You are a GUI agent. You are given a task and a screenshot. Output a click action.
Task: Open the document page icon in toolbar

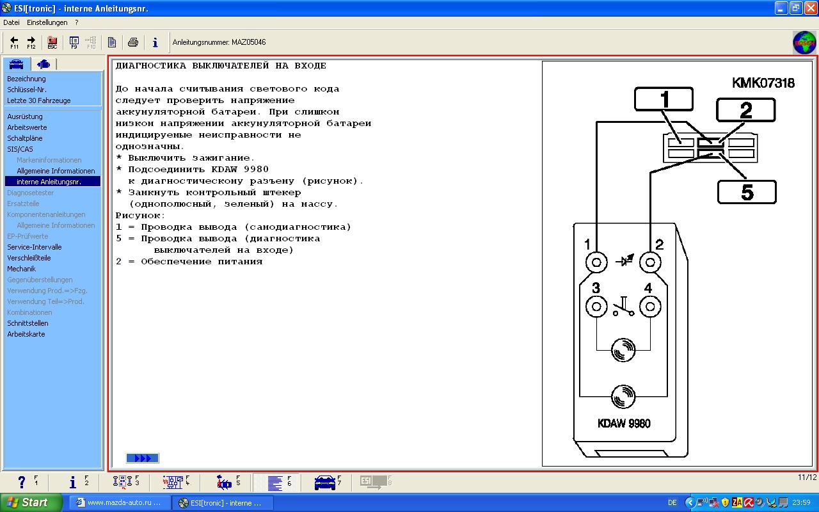point(112,42)
